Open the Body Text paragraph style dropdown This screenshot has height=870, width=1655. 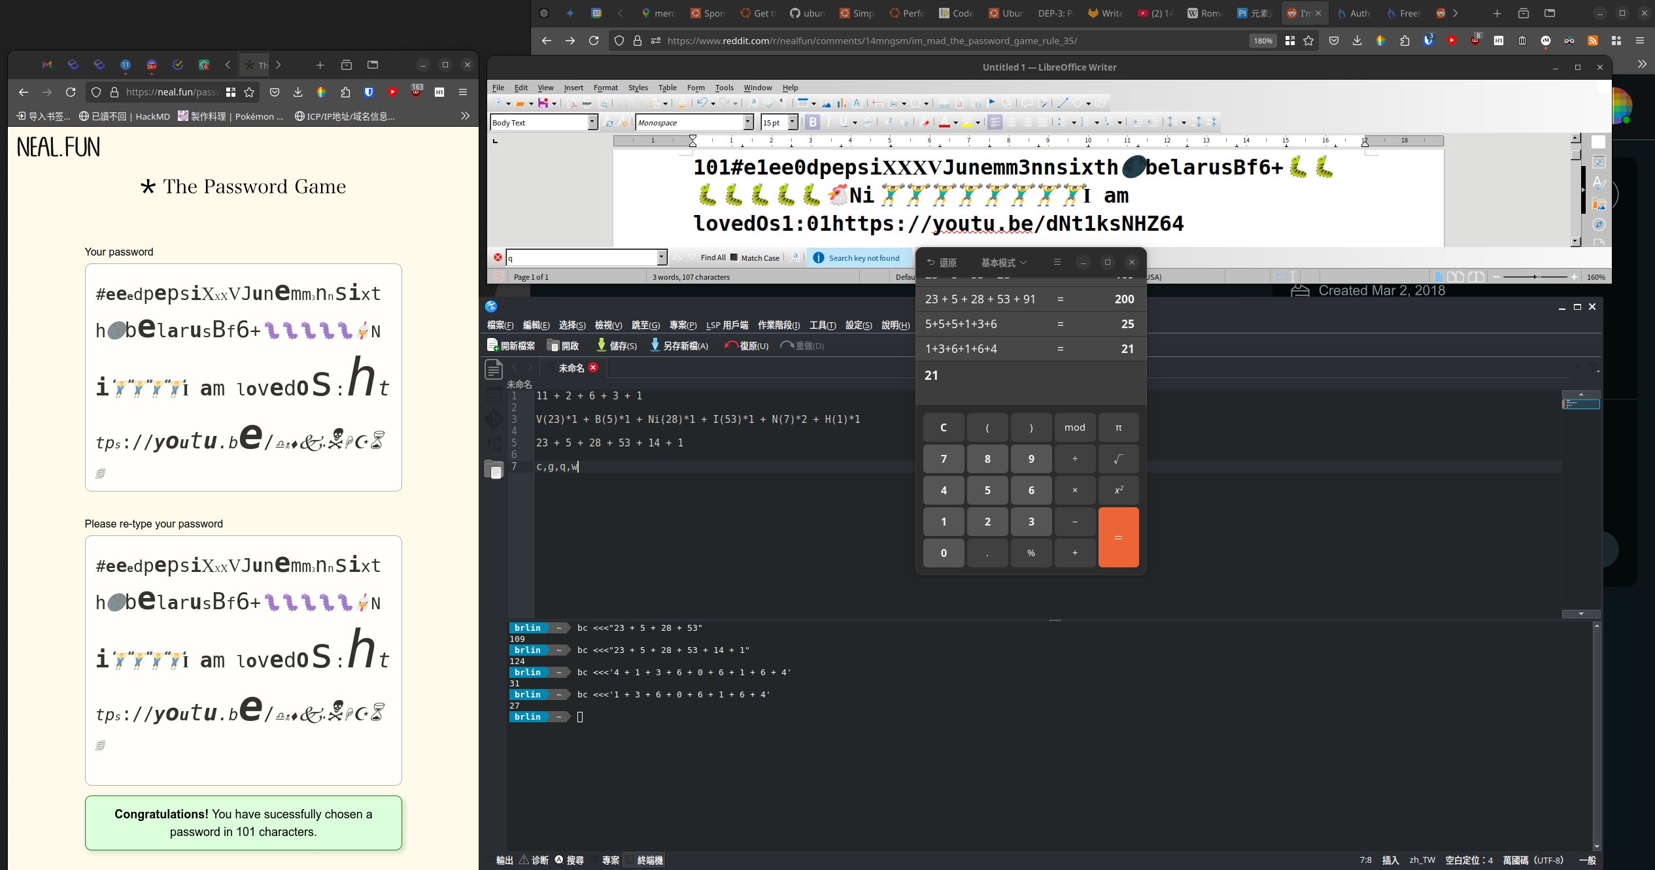[592, 122]
